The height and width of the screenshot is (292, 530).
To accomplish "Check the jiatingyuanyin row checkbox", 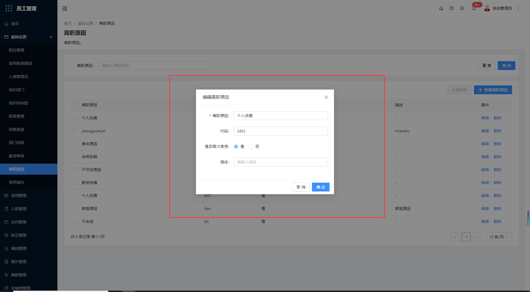I will 75,131.
